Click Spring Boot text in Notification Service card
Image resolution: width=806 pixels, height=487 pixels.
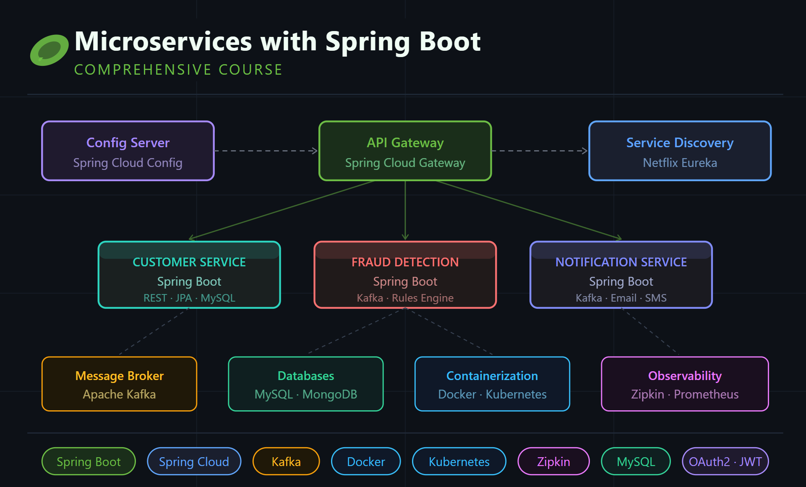(x=621, y=281)
